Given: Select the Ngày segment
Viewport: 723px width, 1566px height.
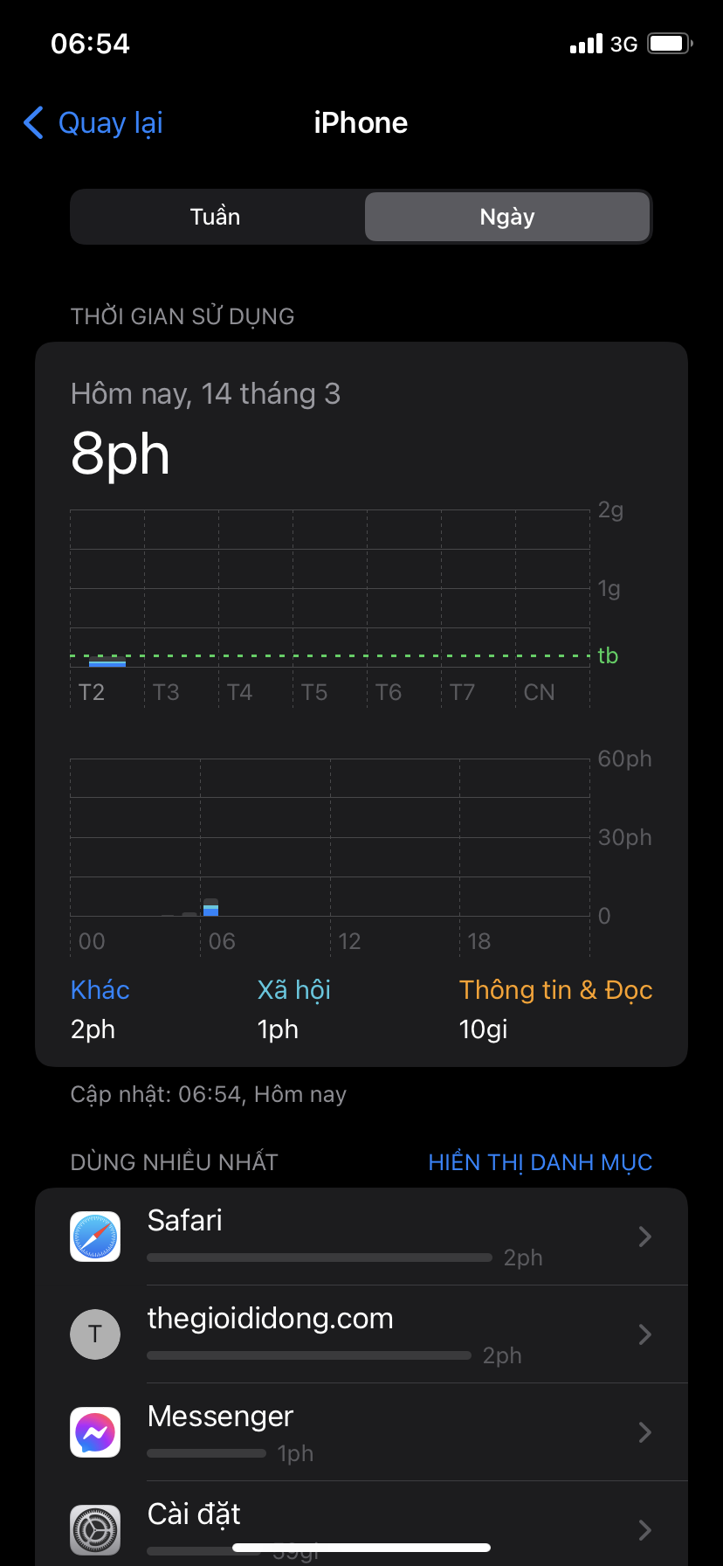Looking at the screenshot, I should [507, 217].
